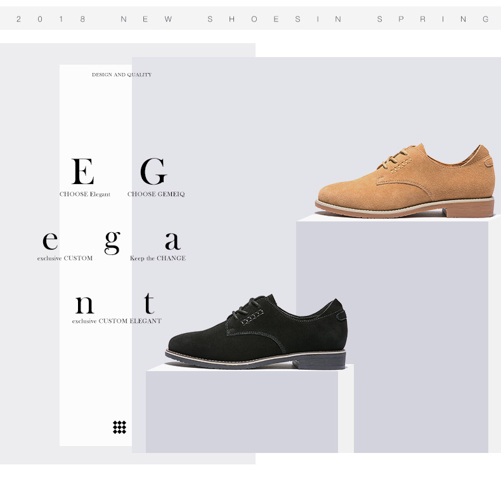Viewport: 501px width, 498px height.
Task: Click "2018" in the top banner
Action: click(51, 19)
